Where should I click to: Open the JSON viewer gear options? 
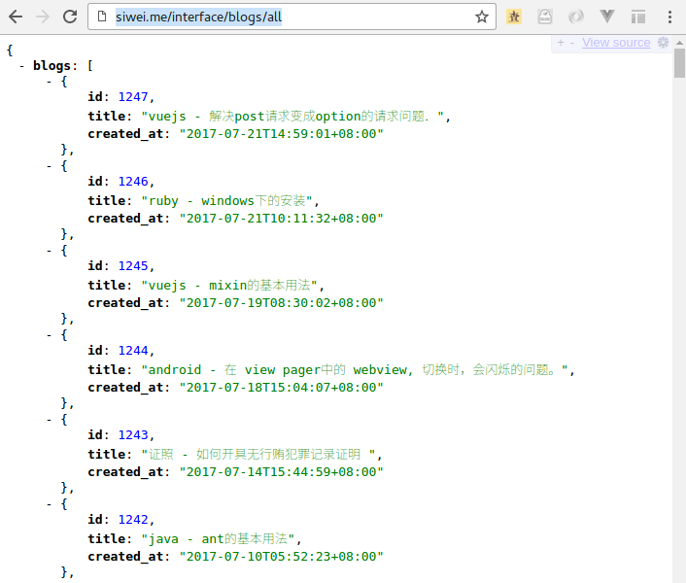click(x=663, y=43)
